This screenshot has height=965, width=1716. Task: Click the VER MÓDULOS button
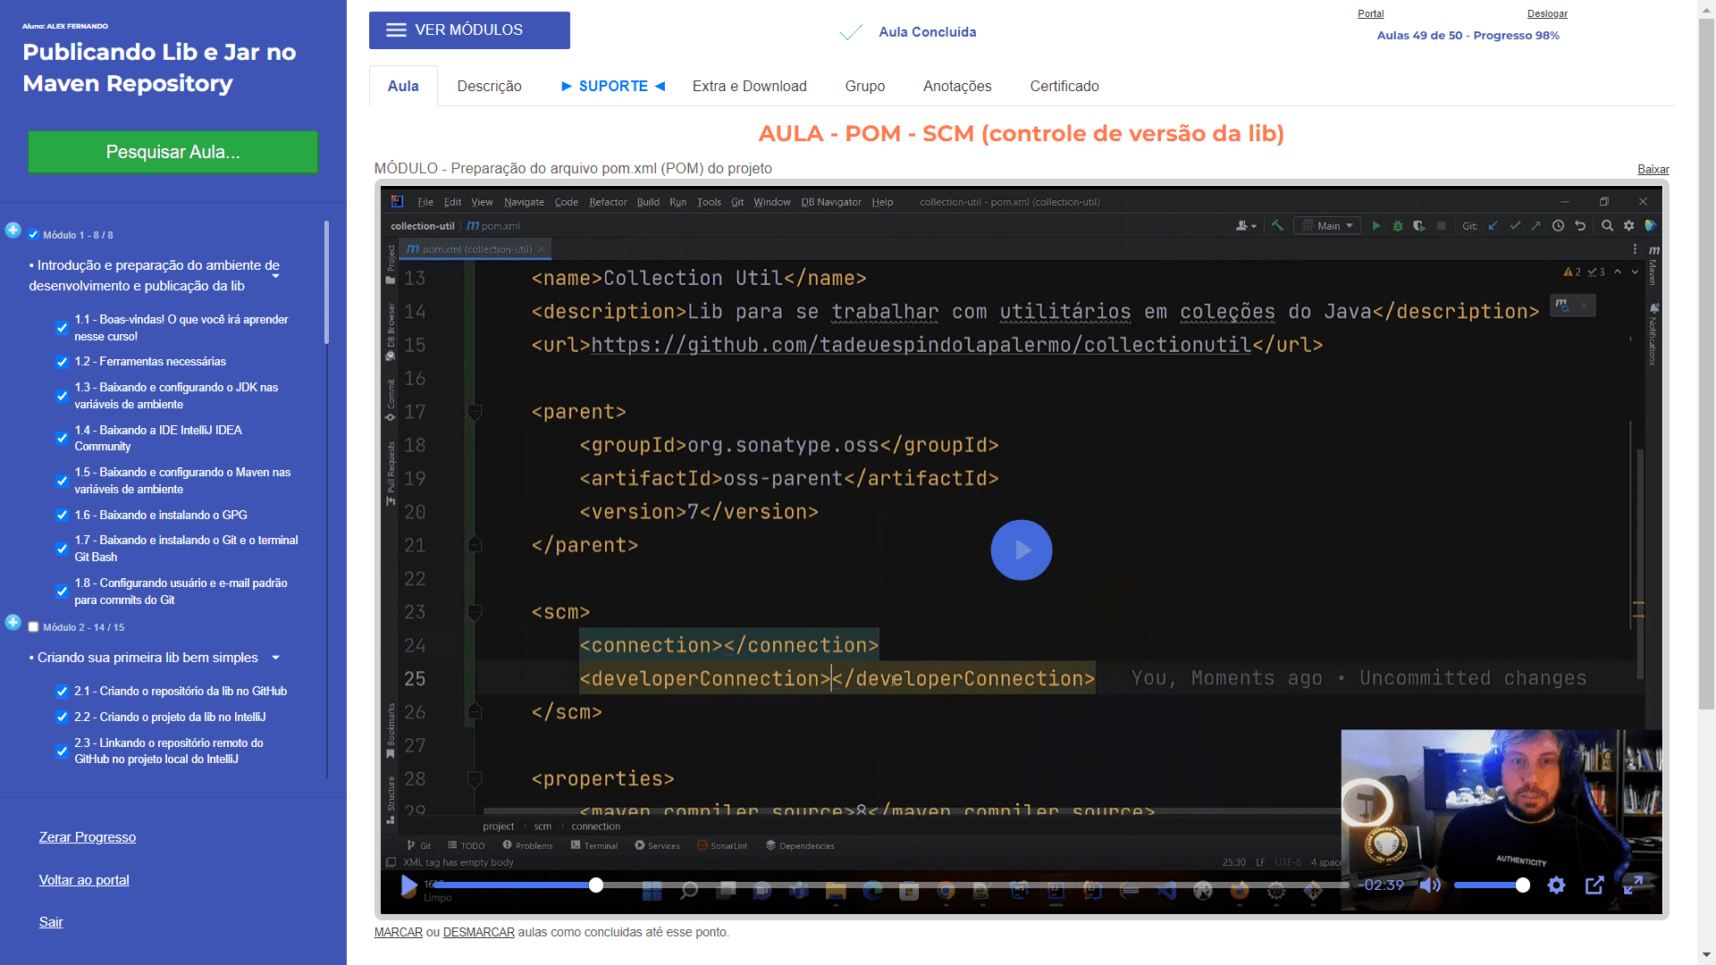(x=469, y=30)
